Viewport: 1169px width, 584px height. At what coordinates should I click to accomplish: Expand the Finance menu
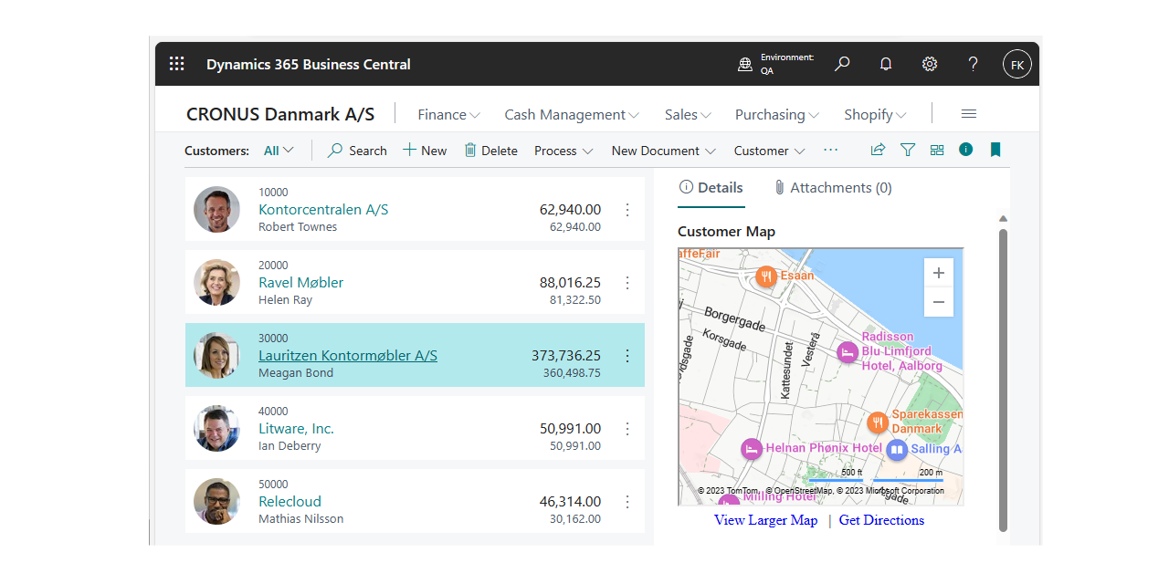pyautogui.click(x=448, y=115)
